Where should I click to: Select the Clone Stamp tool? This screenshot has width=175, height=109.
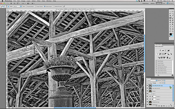pos(170,20)
